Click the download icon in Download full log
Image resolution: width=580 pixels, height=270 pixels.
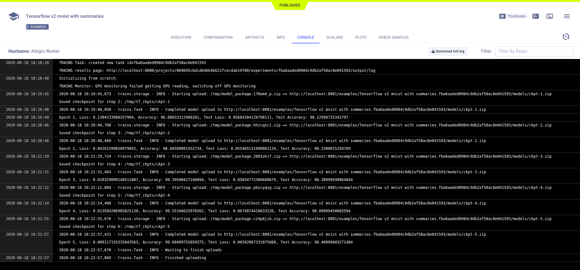(x=433, y=51)
